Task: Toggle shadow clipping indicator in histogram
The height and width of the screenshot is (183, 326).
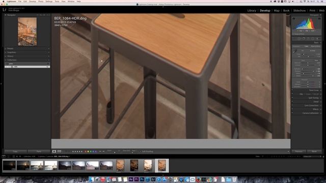Action: [294, 19]
